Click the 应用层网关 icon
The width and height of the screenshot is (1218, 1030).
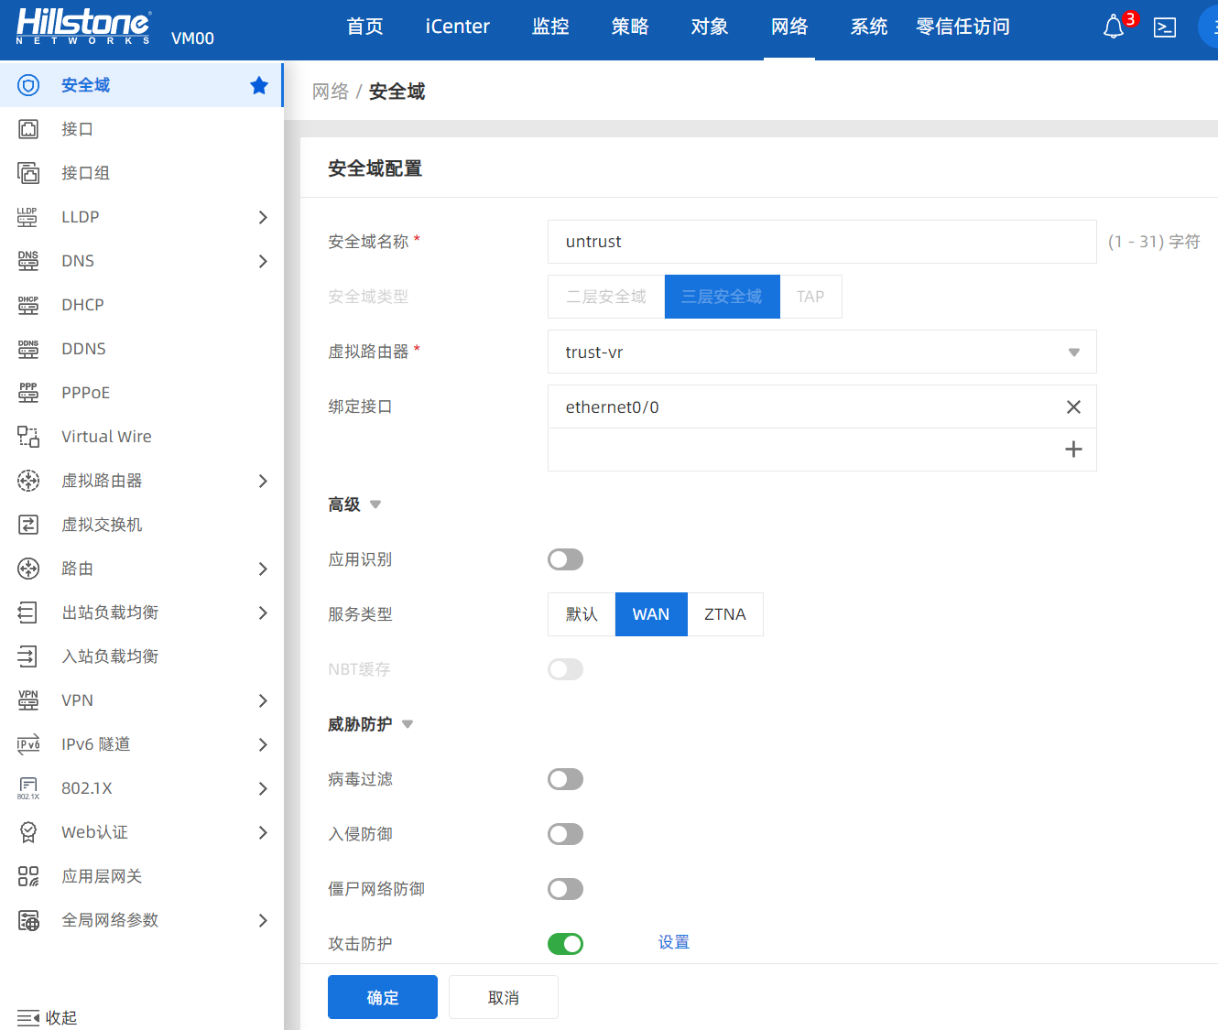[x=28, y=876]
